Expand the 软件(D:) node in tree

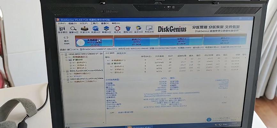[x=71, y=63]
